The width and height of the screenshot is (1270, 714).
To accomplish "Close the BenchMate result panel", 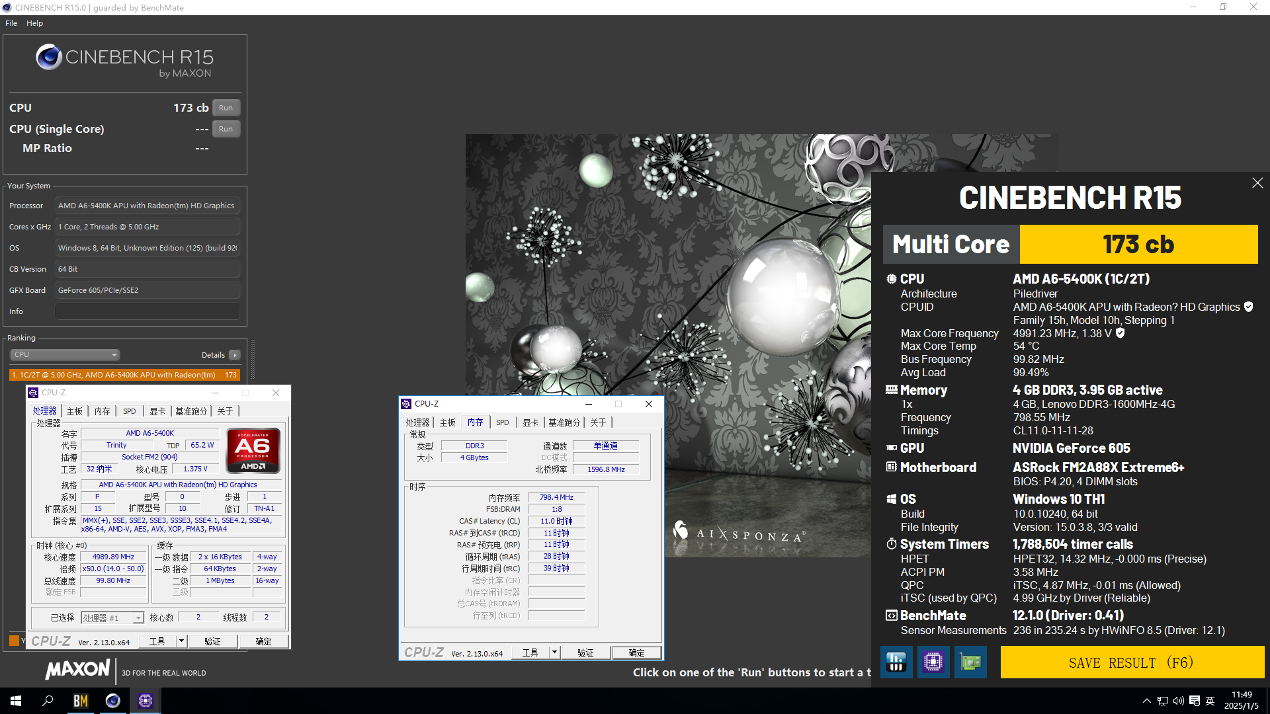I will pos(1257,183).
